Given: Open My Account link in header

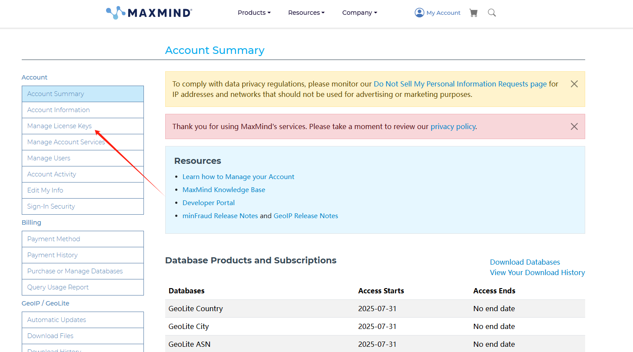Looking at the screenshot, I should 443,13.
